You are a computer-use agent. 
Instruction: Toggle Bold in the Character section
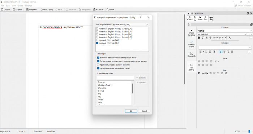click(199, 37)
